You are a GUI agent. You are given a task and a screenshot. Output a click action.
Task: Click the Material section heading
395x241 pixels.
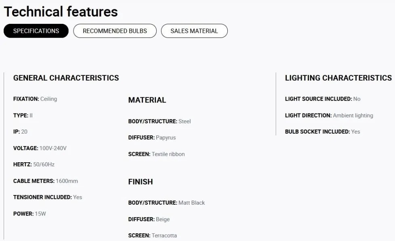point(147,100)
